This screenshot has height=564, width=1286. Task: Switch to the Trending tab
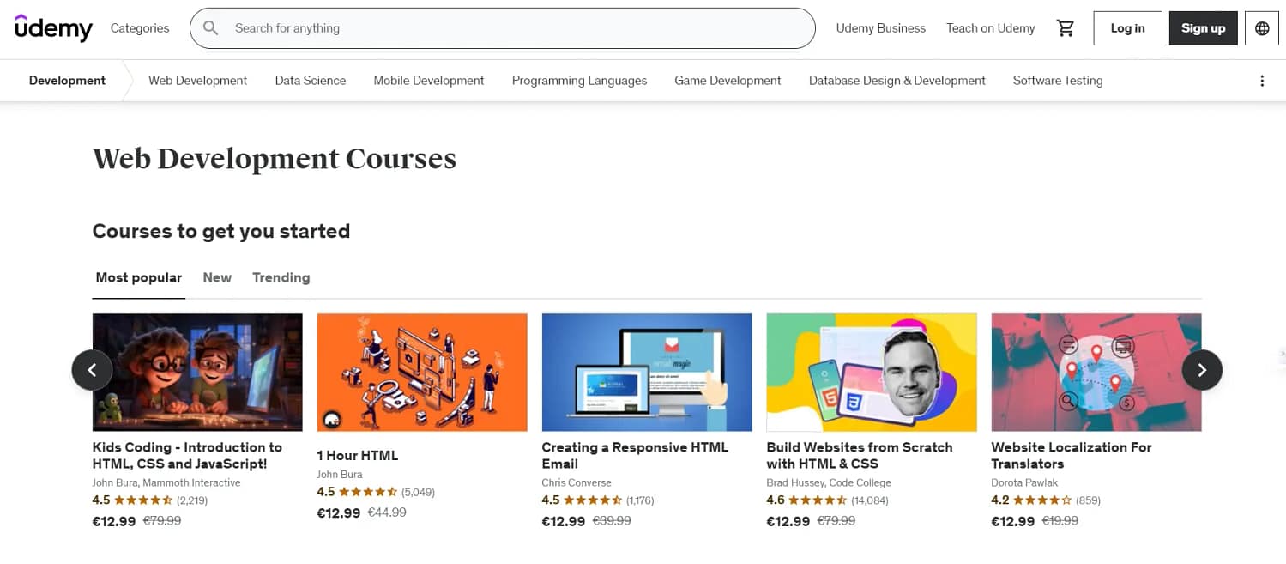[x=281, y=277]
